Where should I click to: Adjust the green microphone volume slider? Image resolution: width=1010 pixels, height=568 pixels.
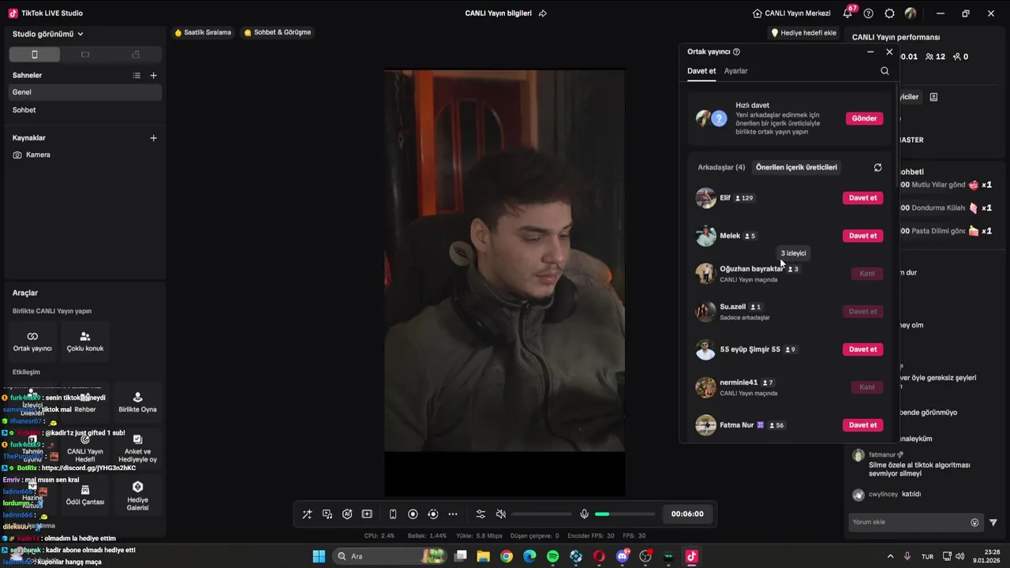pyautogui.click(x=625, y=514)
